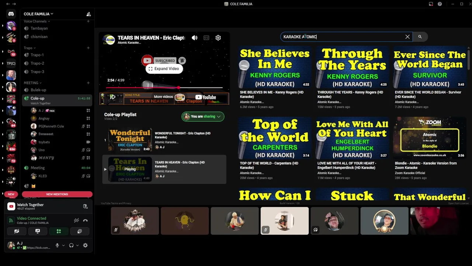Collapse the MEETING category

pyautogui.click(x=32, y=83)
